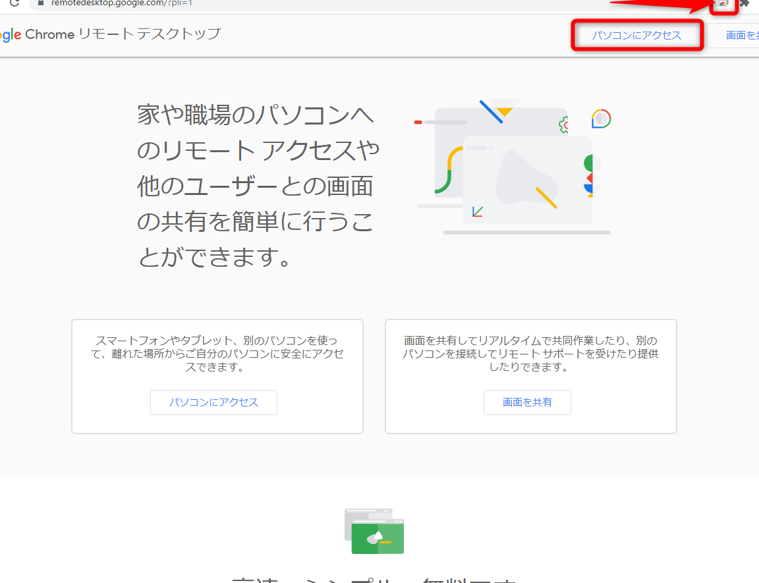This screenshot has width=759, height=583.
Task: Click the description スマートフォンやタブレット、別のパソコンを使っ
Action: [216, 341]
